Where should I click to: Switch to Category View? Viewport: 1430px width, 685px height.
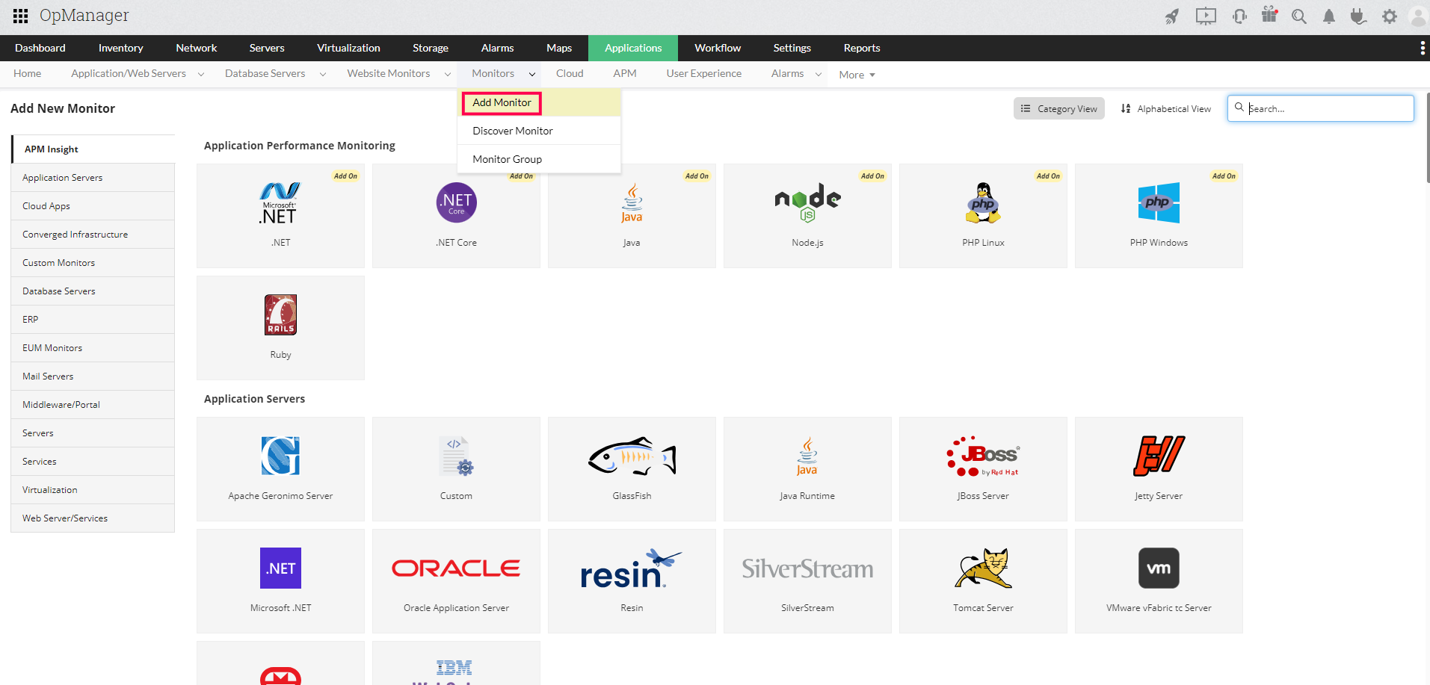(1058, 108)
